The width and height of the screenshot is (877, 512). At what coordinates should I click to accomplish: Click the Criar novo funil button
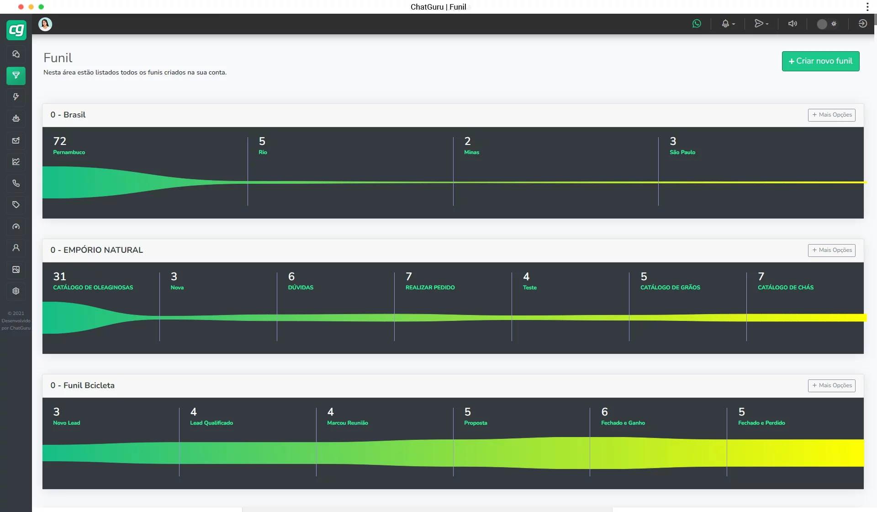[x=820, y=61]
